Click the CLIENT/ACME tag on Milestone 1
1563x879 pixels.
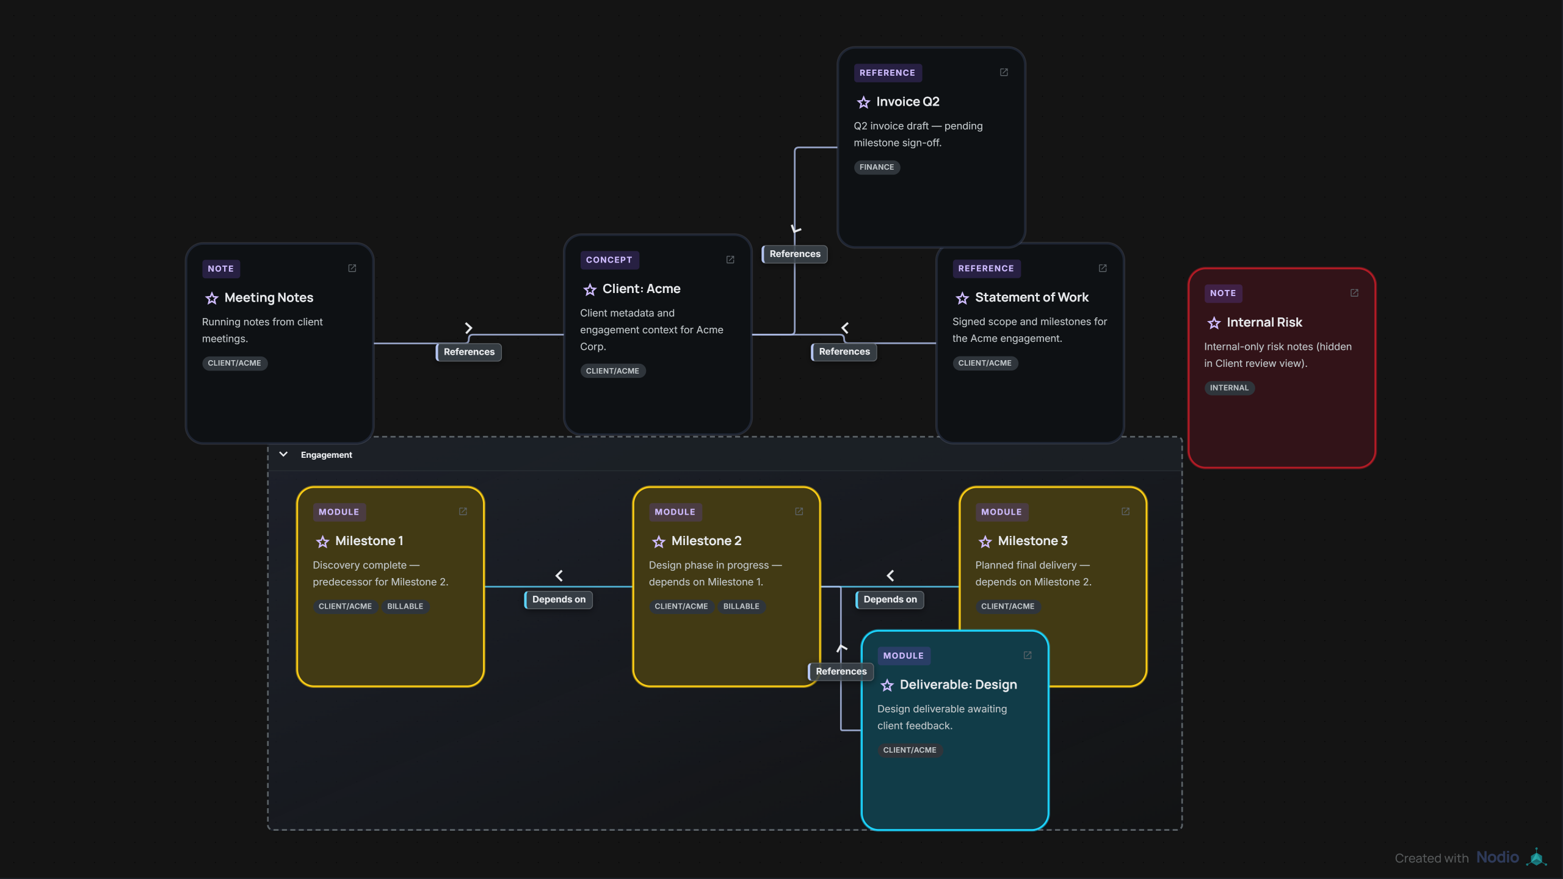point(345,607)
